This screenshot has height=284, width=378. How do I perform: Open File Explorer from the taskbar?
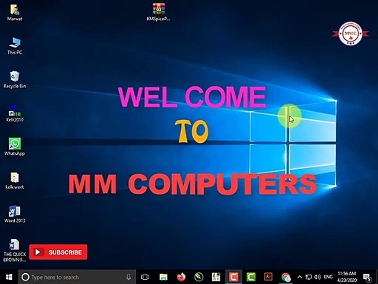point(163,277)
